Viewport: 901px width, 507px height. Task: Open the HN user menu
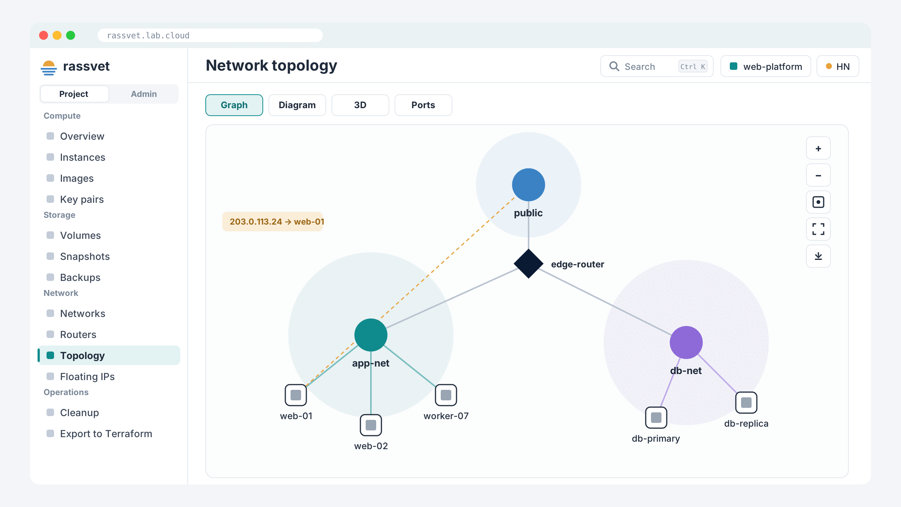tap(838, 66)
